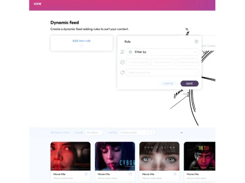Toggle the sort direction arrow button
The image size is (245, 183).
152,132
